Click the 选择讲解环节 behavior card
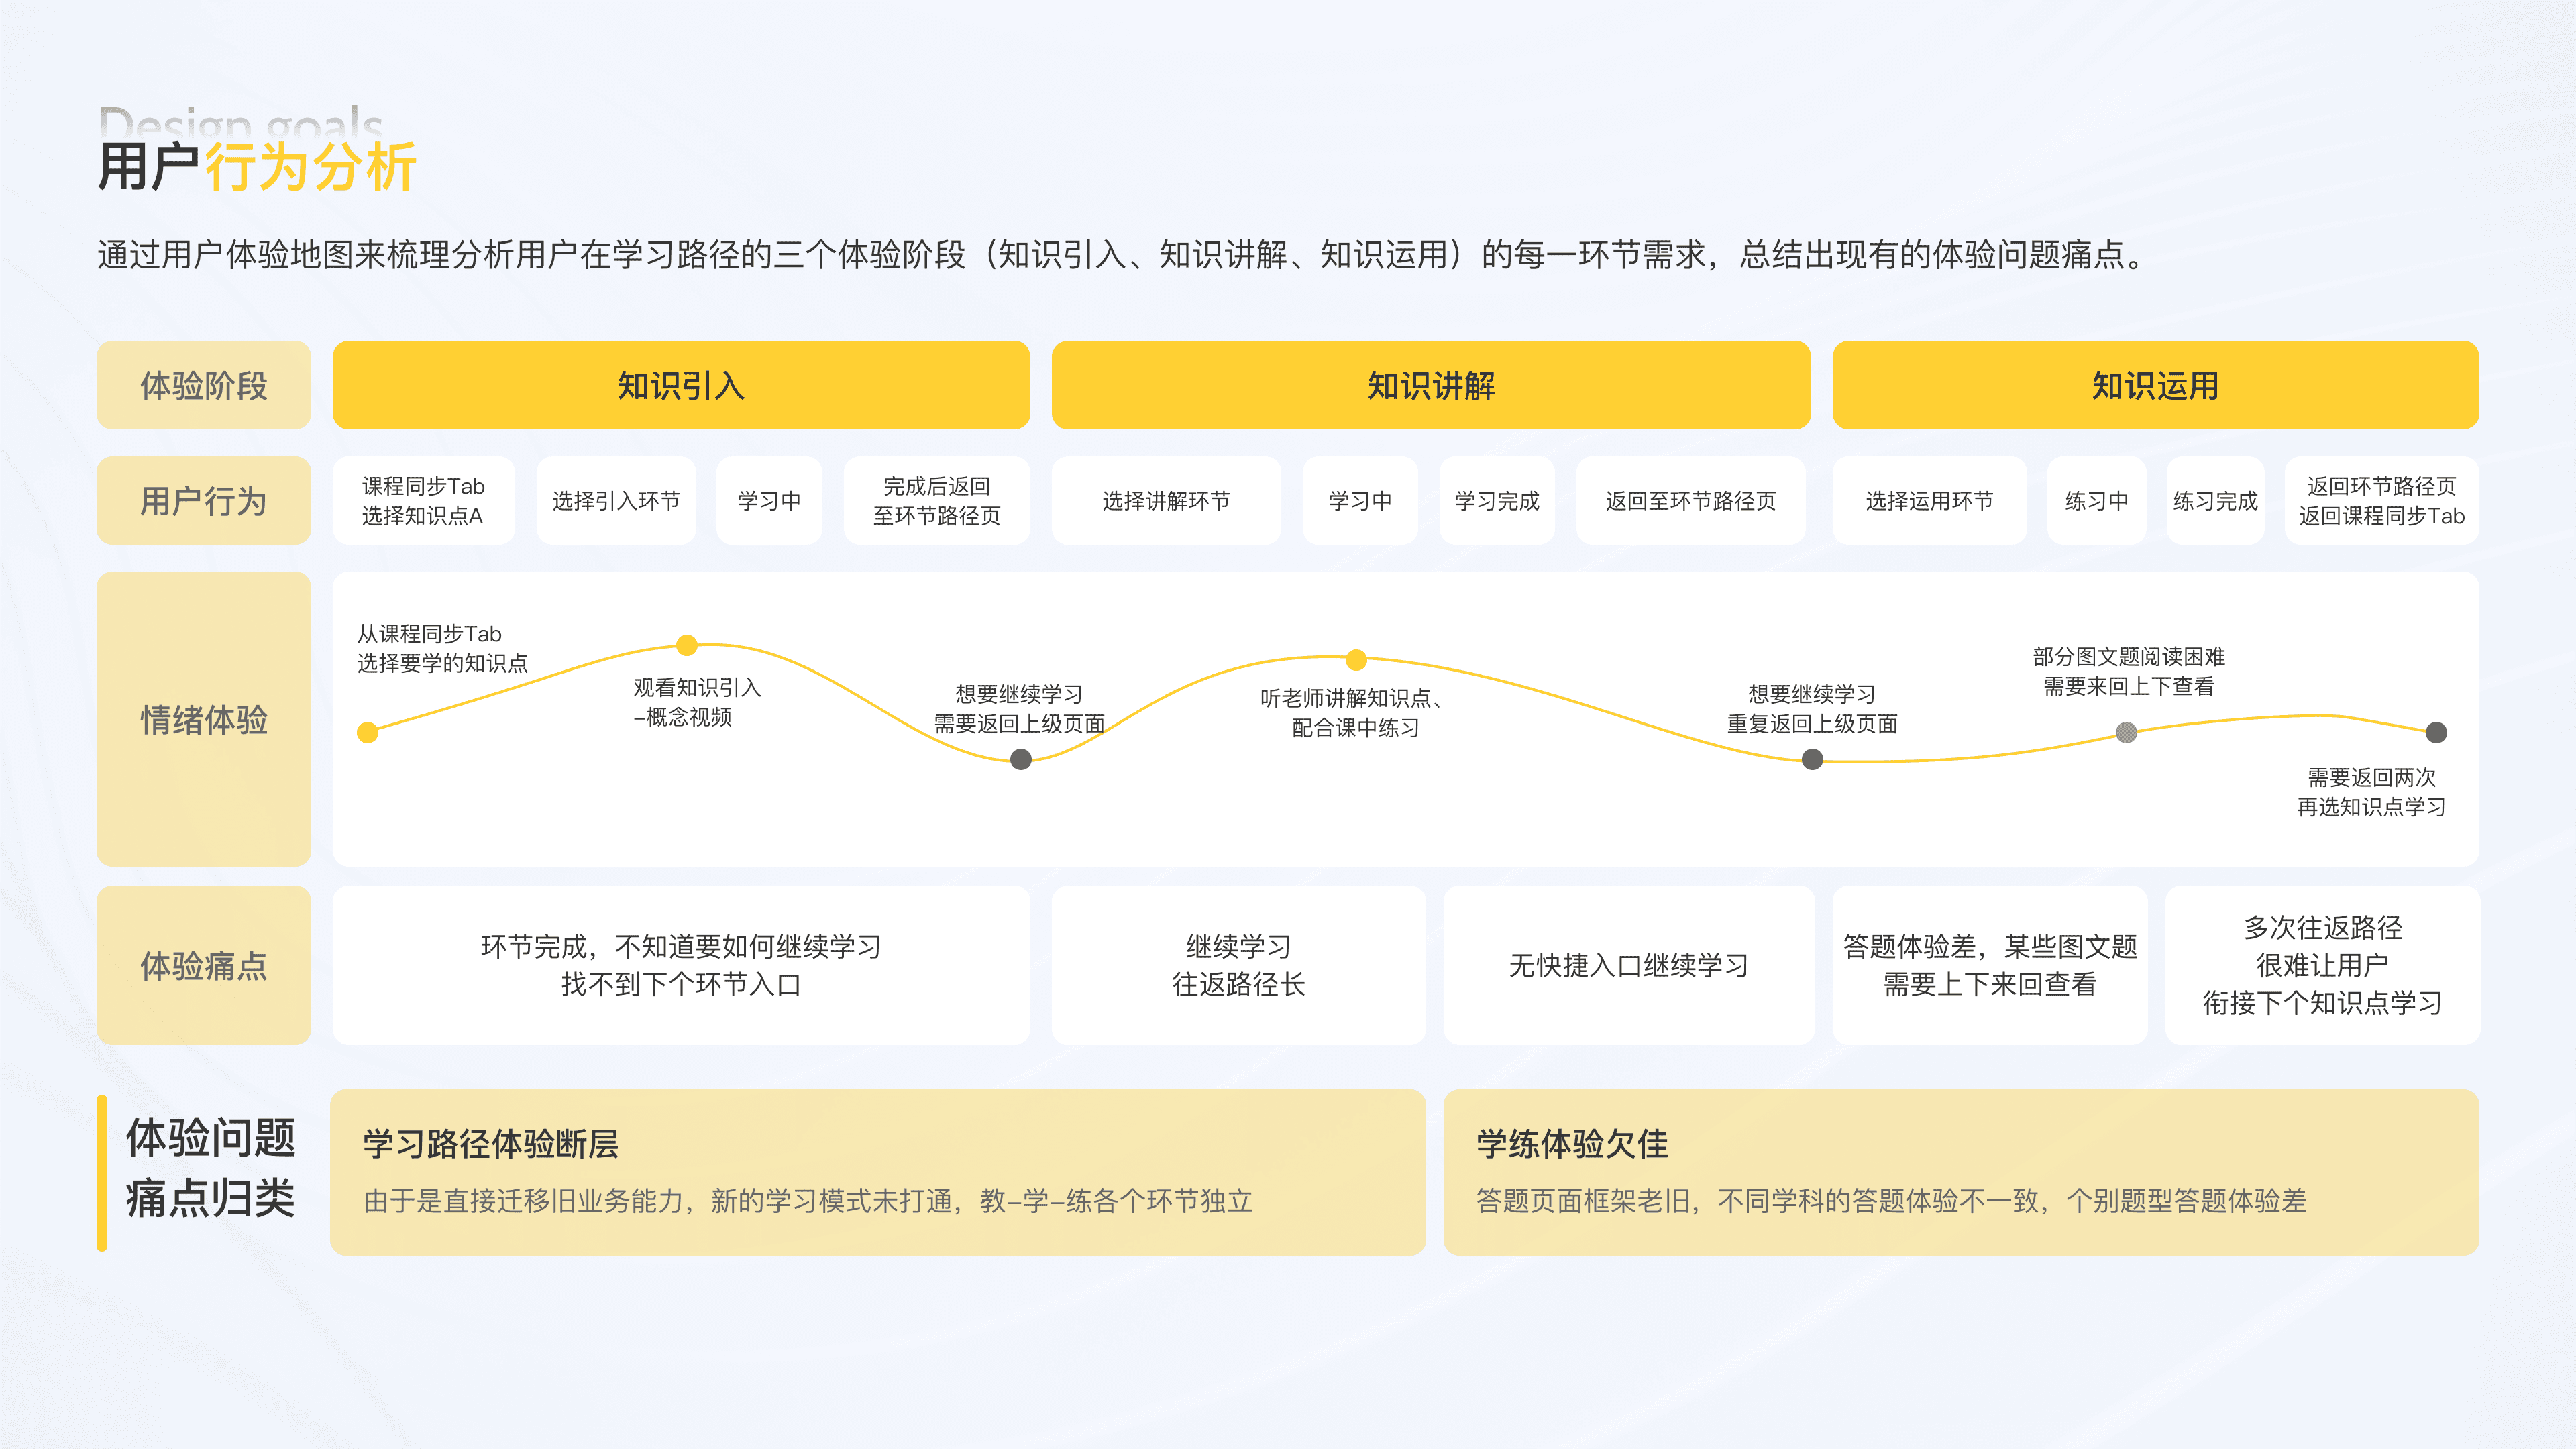 click(x=1165, y=500)
